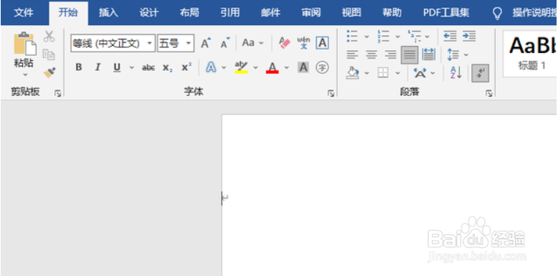Open the 剪贴板 clipboard pane launcher
The width and height of the screenshot is (558, 276).
click(57, 93)
